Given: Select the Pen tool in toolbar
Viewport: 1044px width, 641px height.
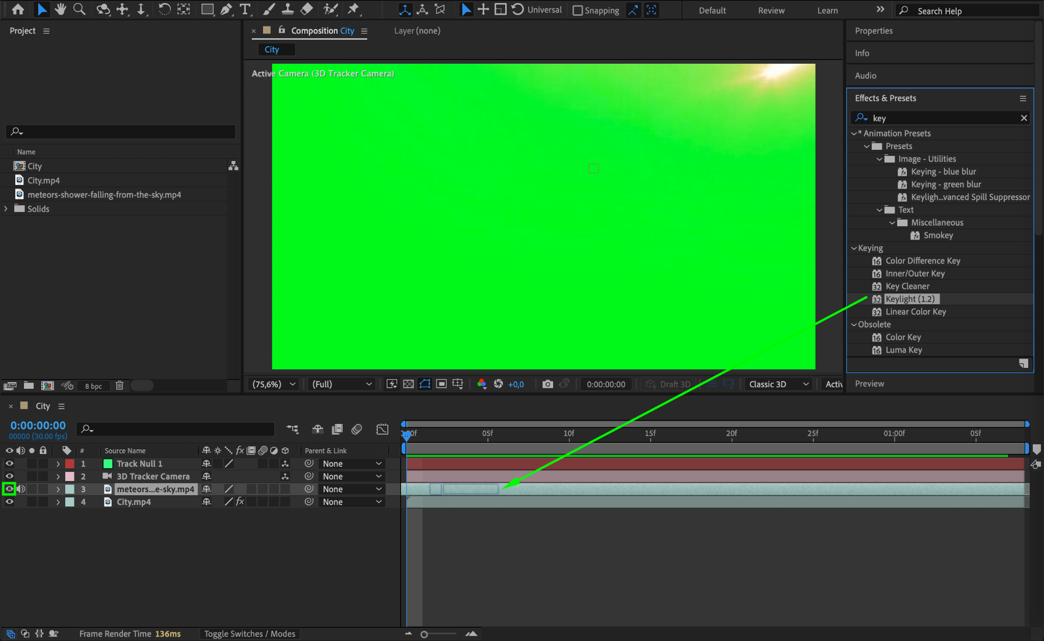Looking at the screenshot, I should [x=226, y=10].
